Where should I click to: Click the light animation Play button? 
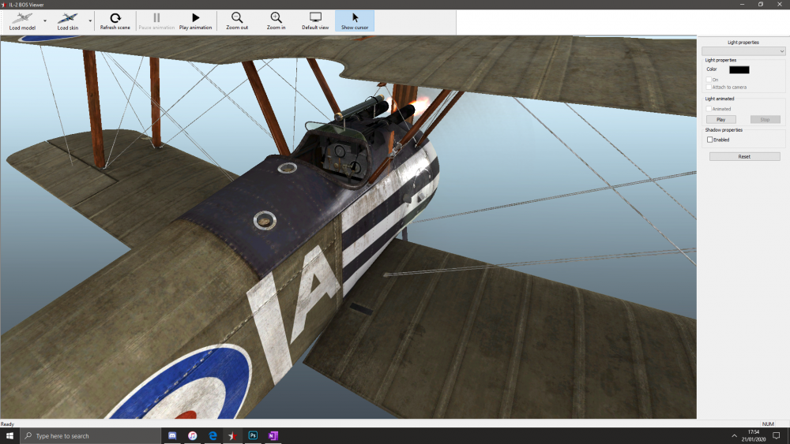click(721, 120)
